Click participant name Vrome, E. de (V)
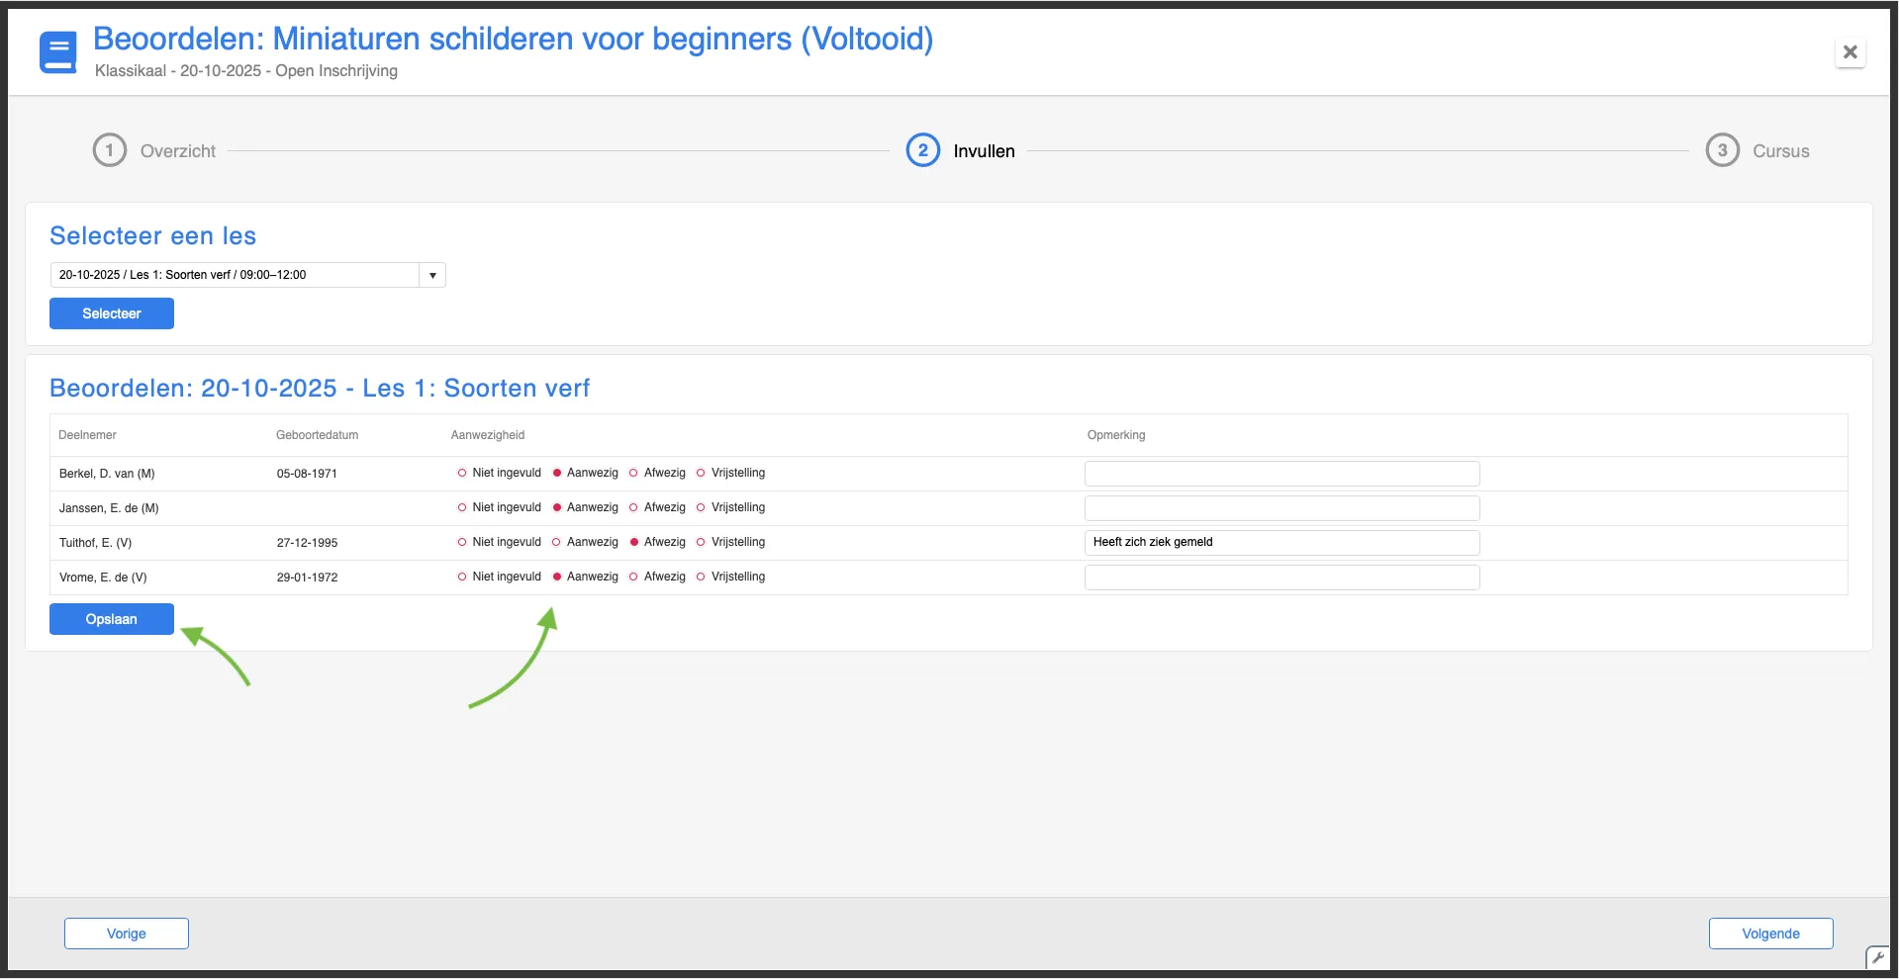The width and height of the screenshot is (1899, 979). pos(103,578)
